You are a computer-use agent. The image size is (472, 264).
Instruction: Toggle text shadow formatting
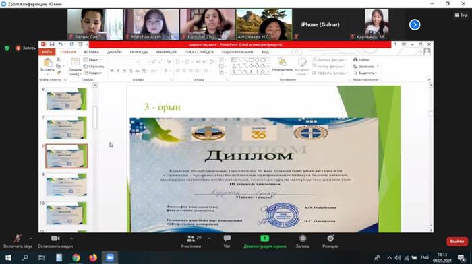(131, 71)
